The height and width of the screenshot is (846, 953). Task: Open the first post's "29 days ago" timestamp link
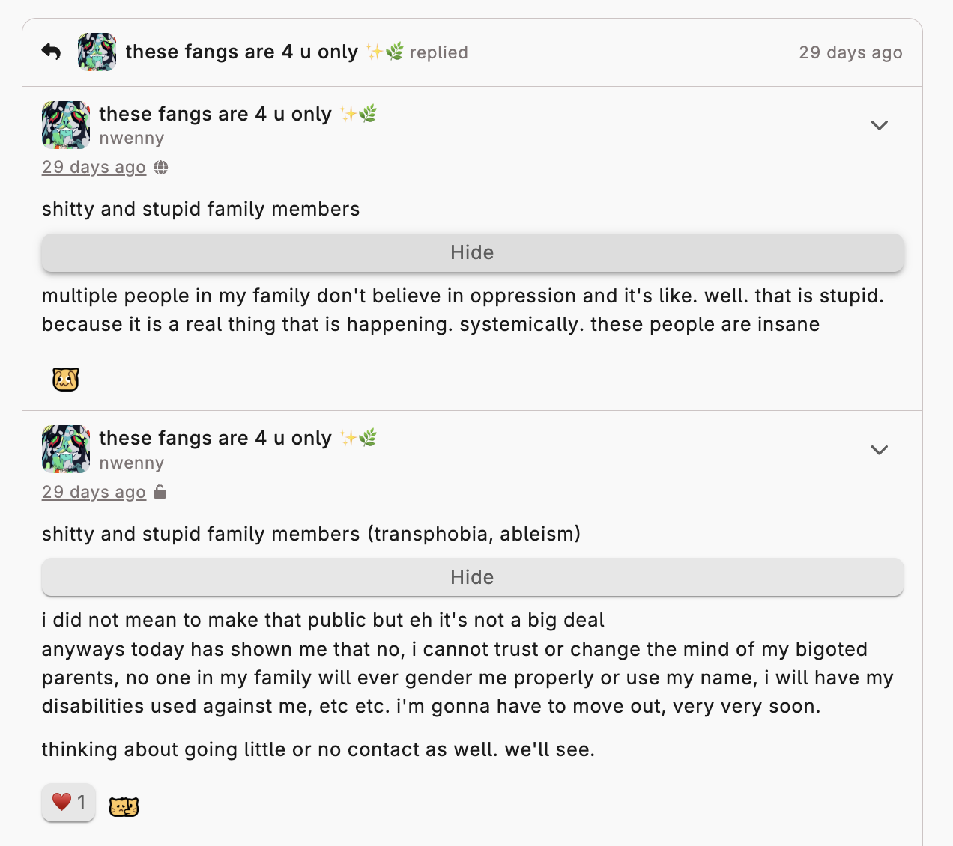94,168
